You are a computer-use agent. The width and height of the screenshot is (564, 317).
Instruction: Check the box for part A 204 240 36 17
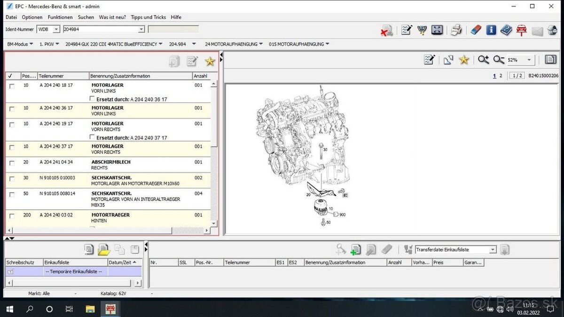click(12, 109)
